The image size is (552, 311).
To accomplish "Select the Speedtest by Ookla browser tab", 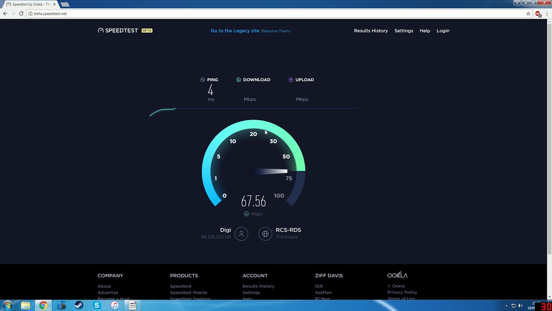I will point(30,4).
